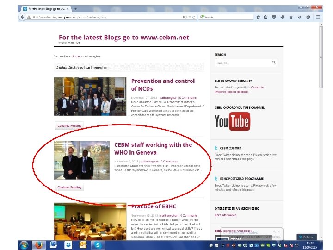The height and width of the screenshot is (250, 333).
Task: Go back with the browser back arrow
Action: point(22,17)
